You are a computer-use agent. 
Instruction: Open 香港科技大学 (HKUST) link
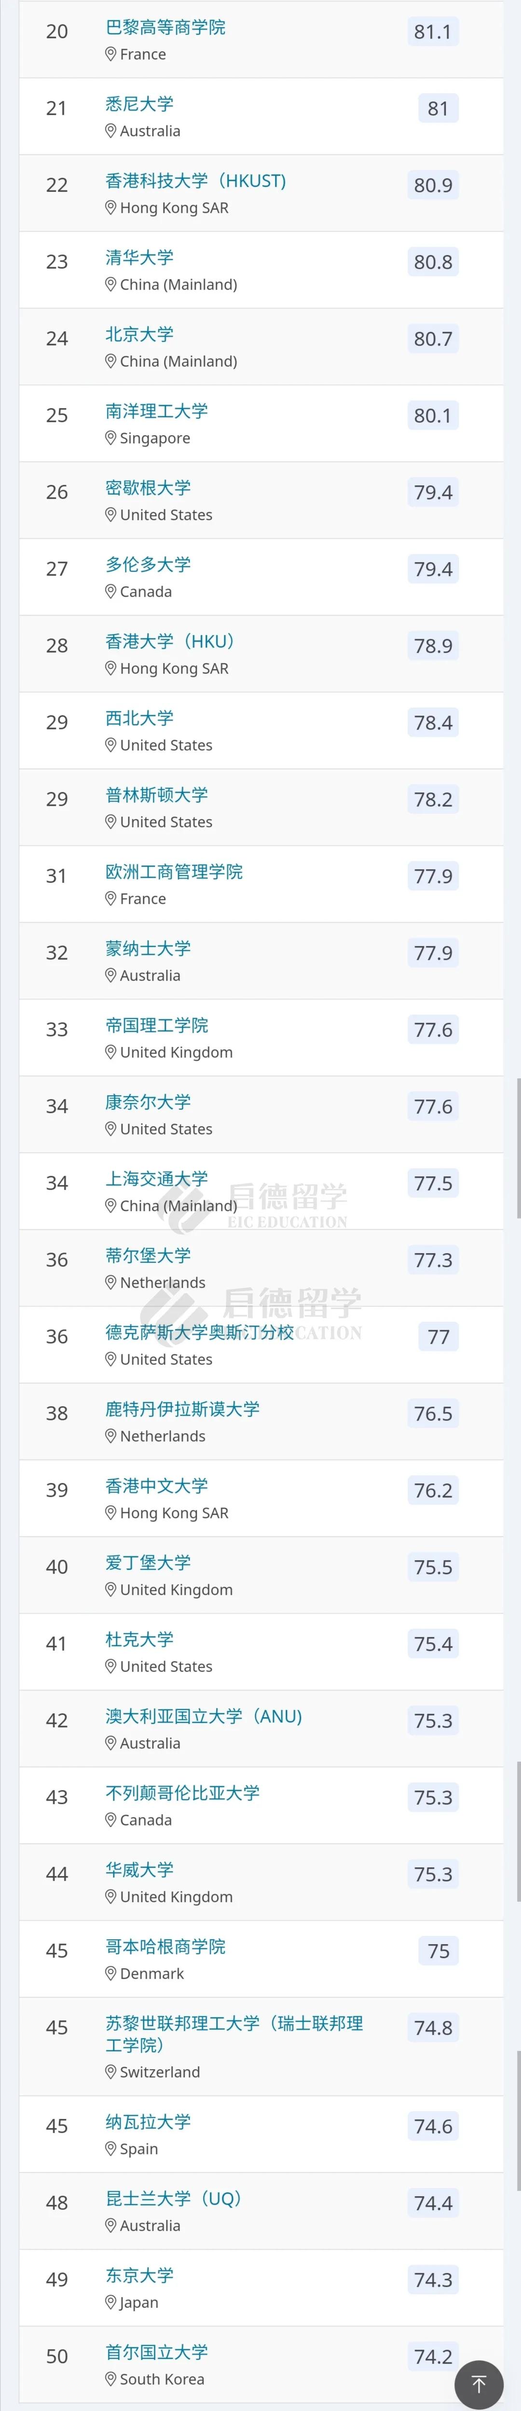[x=195, y=181]
